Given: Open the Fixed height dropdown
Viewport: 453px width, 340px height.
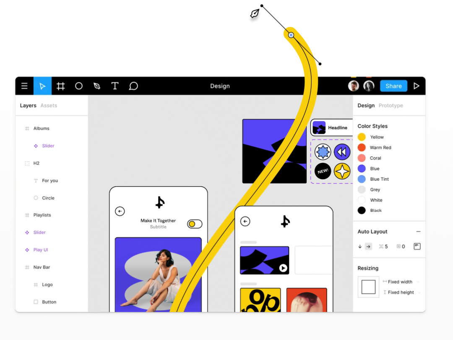Looking at the screenshot, I should pyautogui.click(x=401, y=292).
